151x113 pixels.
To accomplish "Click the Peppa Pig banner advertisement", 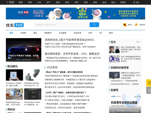I will pos(75,13).
